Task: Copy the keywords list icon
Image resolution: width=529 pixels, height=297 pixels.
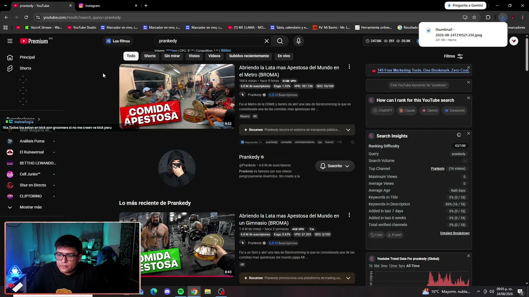Action: [x=353, y=142]
